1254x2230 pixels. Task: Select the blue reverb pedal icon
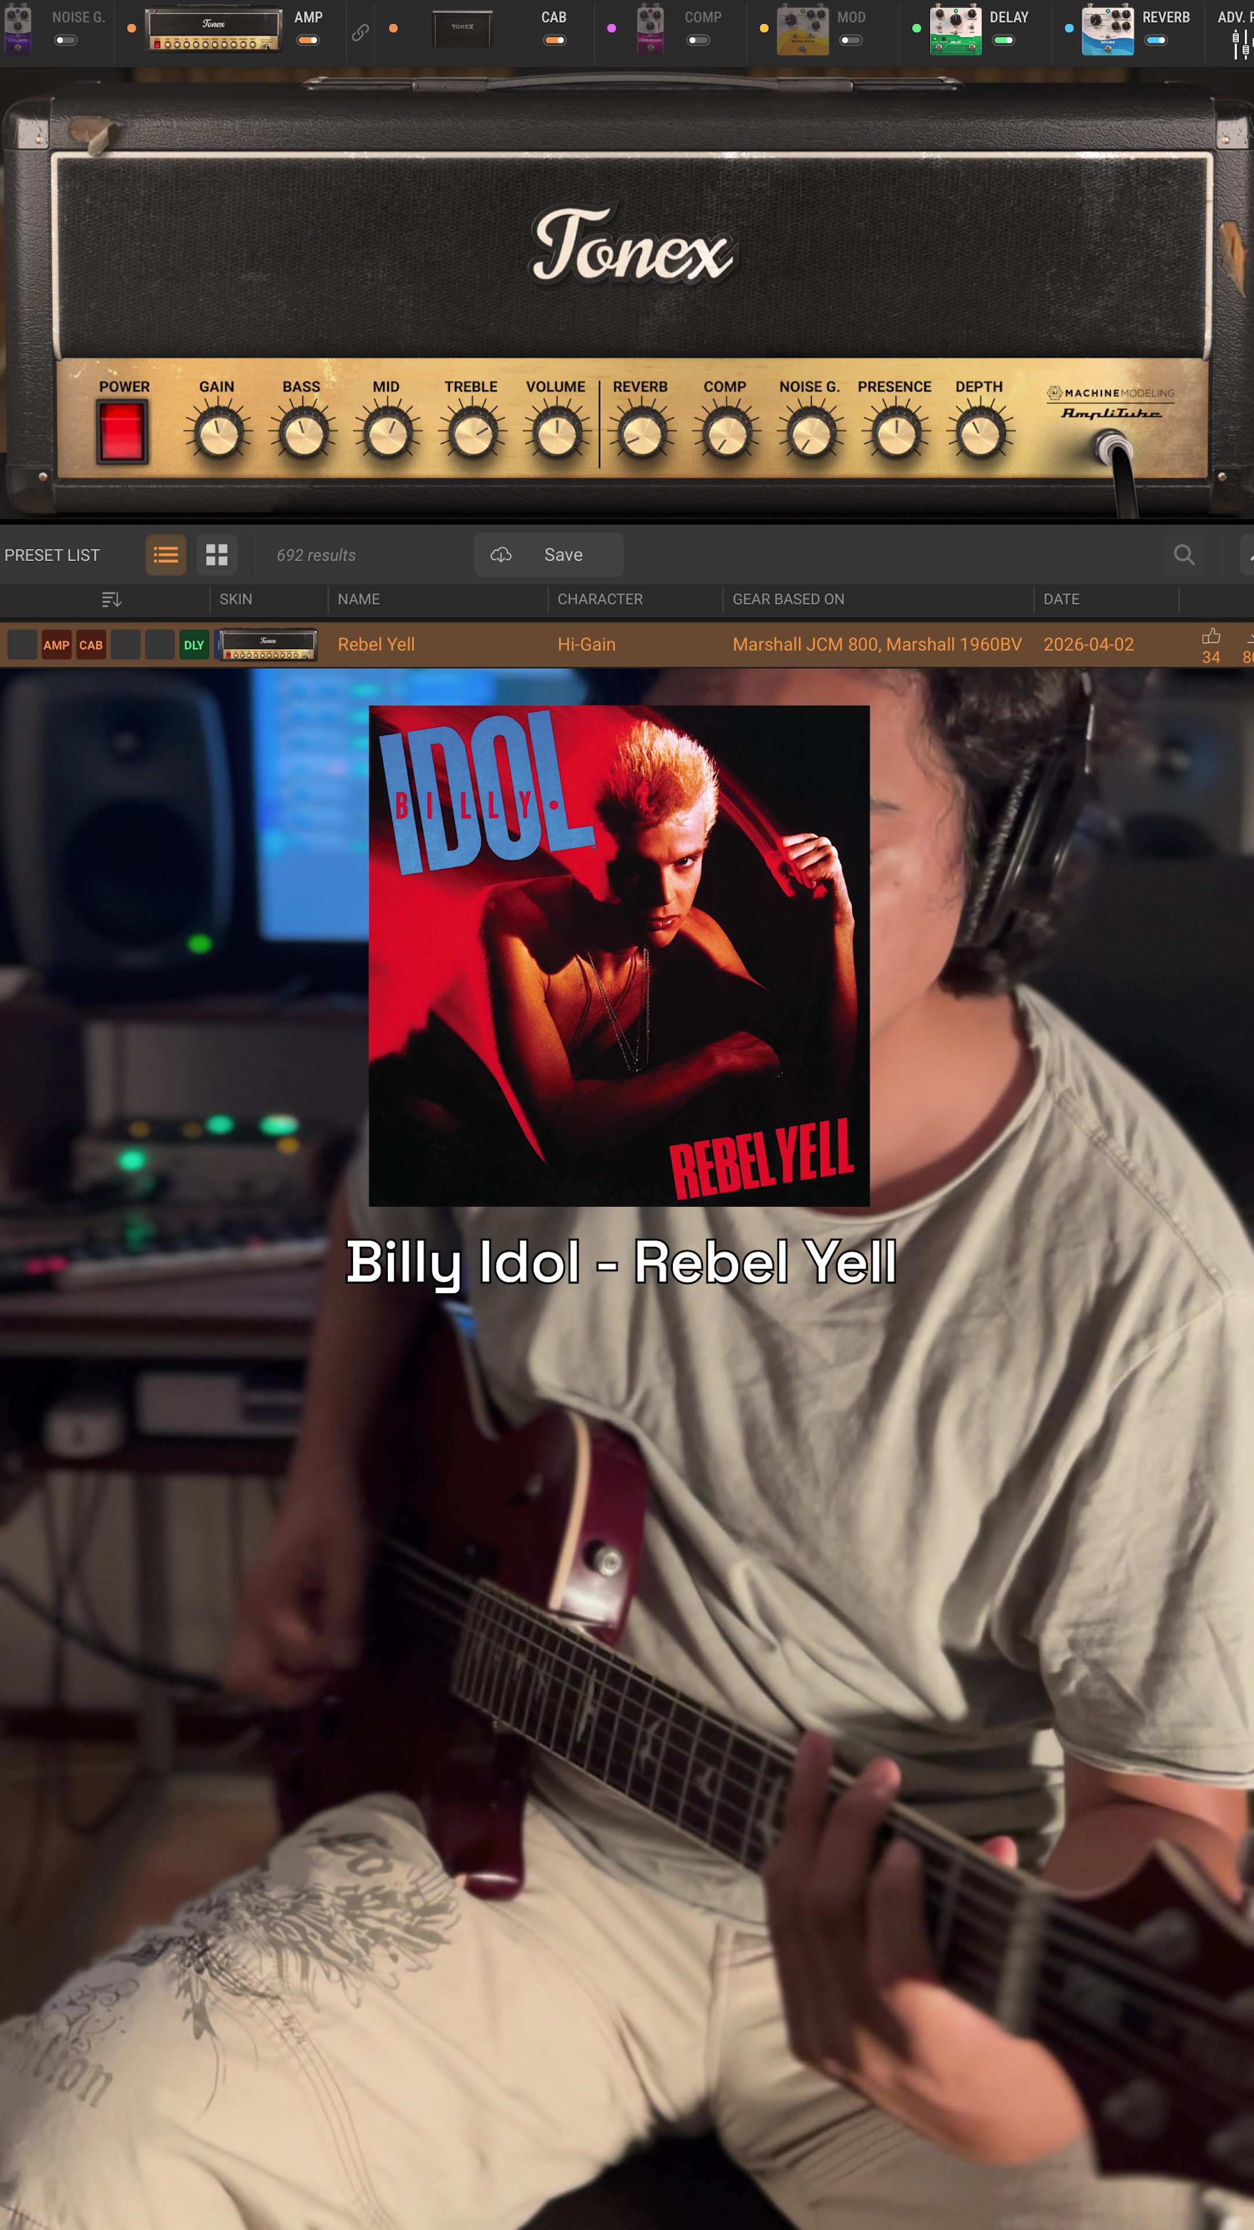(1108, 30)
